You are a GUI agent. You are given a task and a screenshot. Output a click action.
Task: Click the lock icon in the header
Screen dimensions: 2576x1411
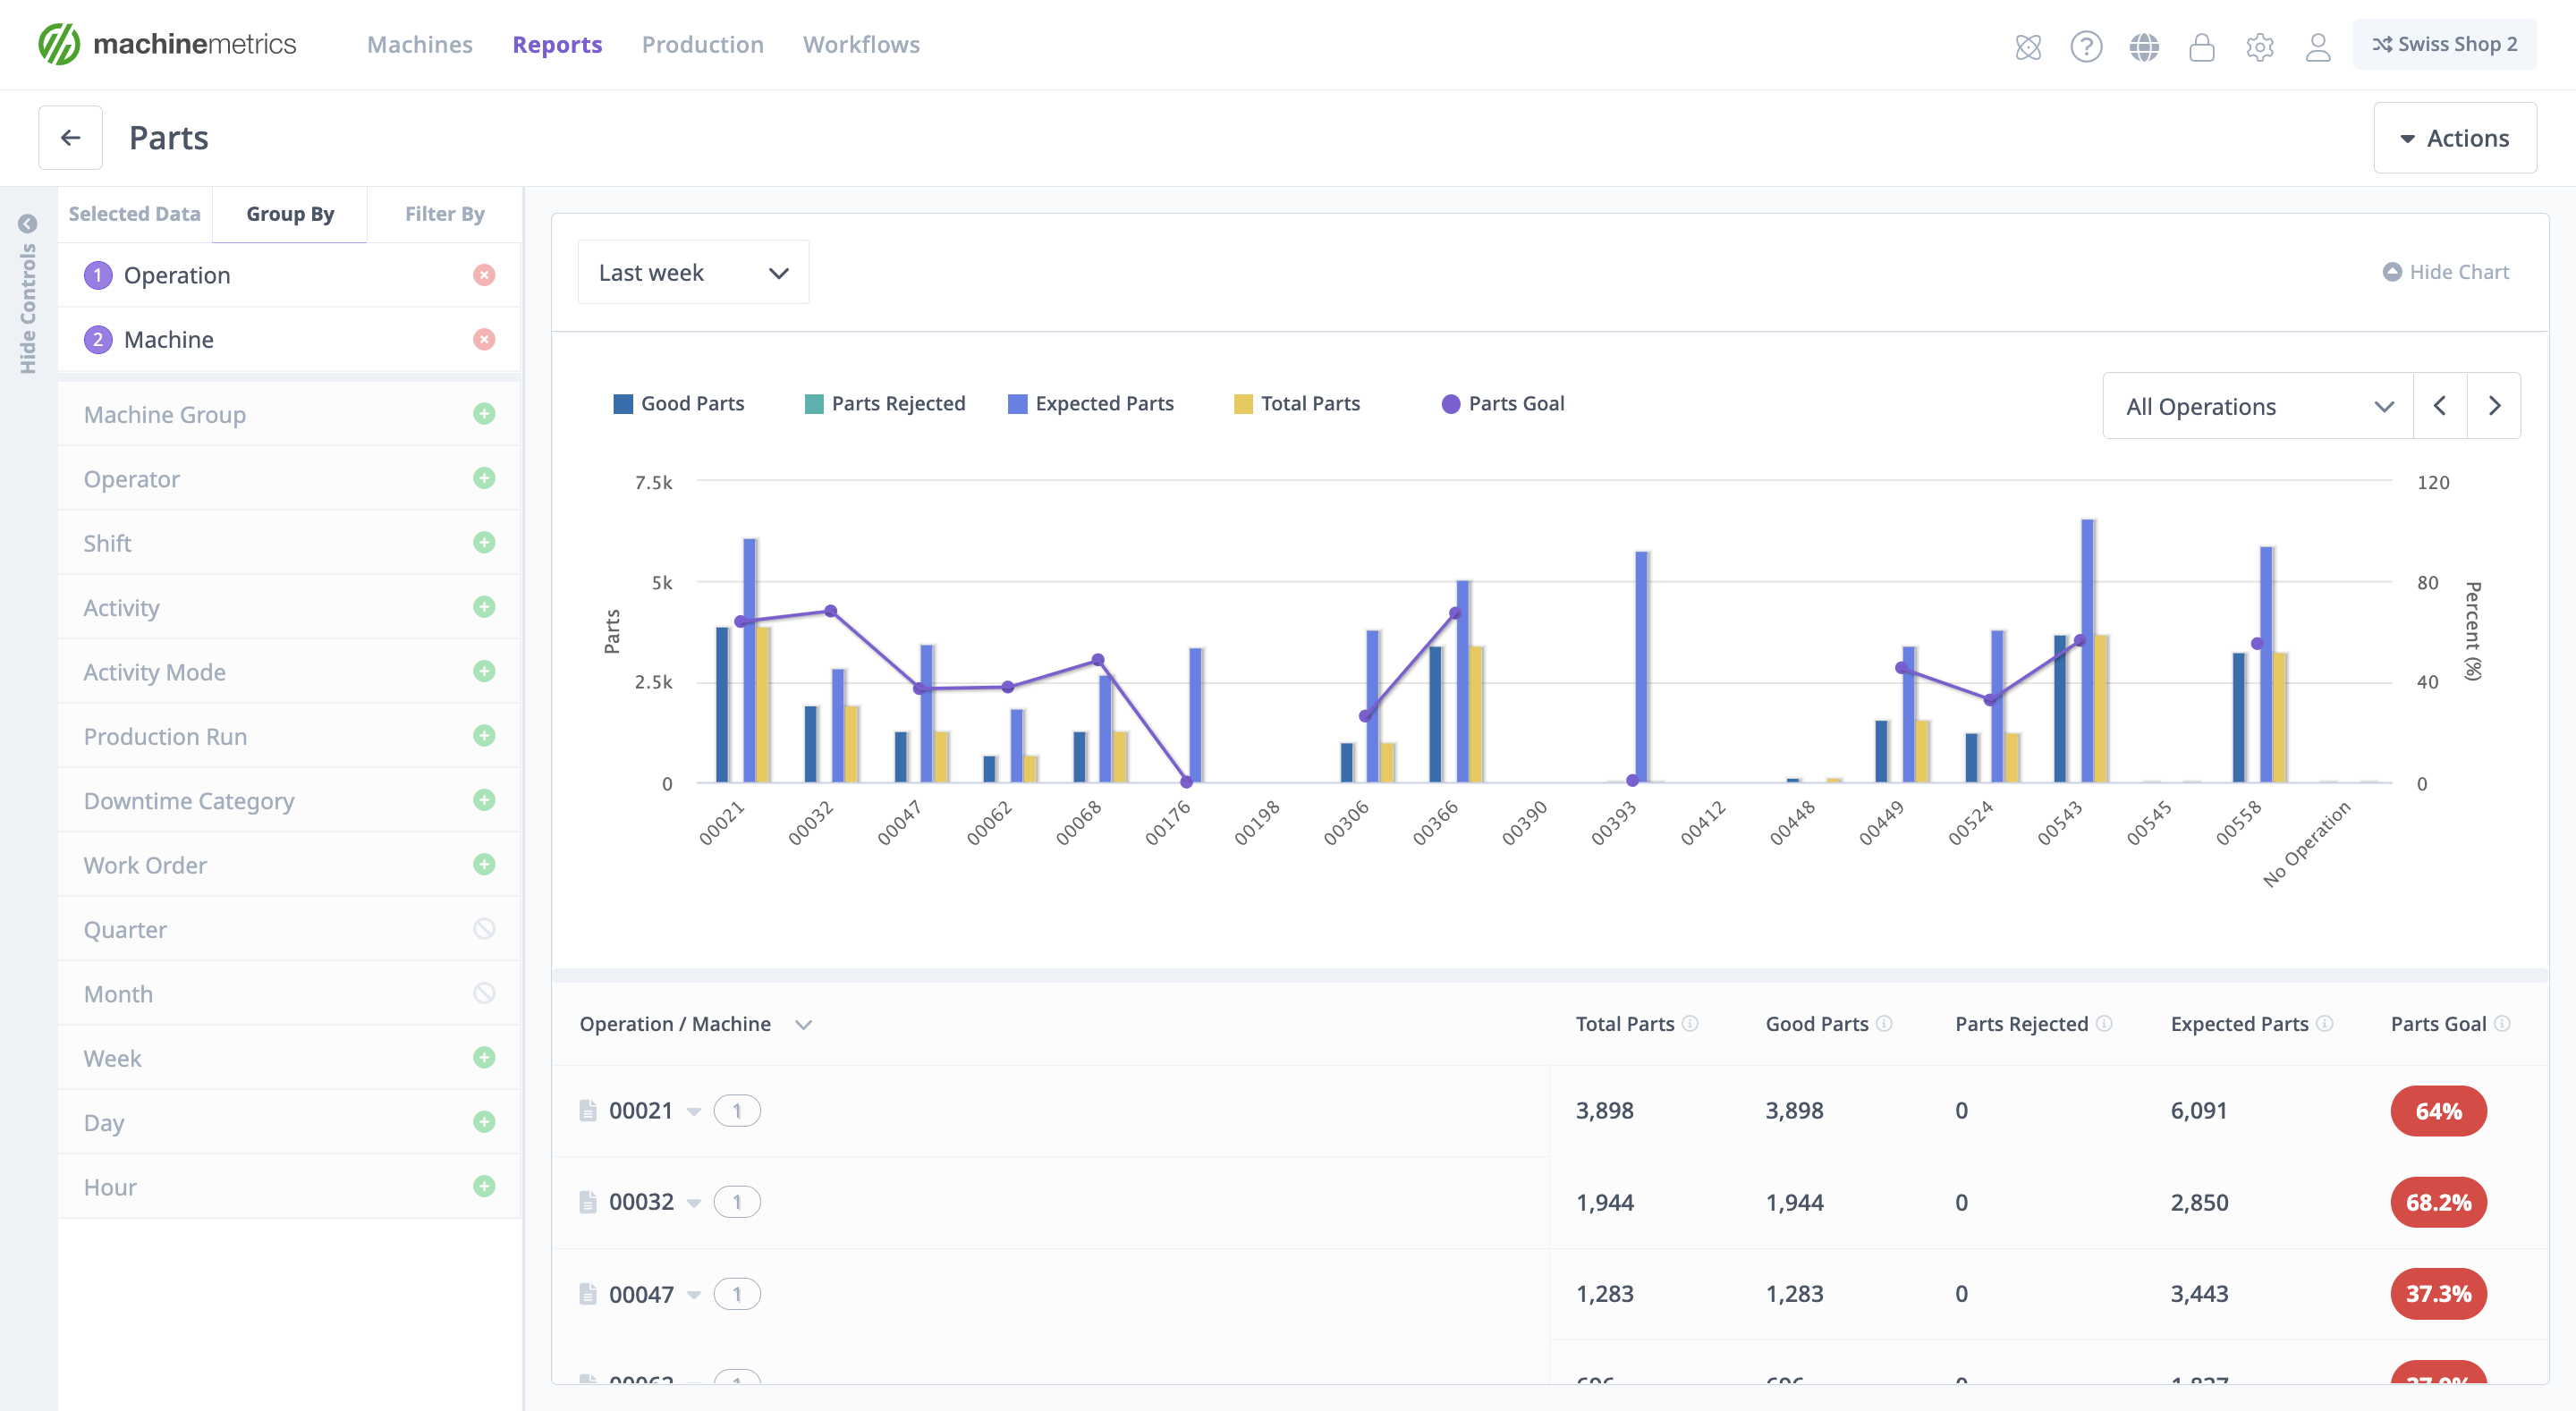2202,46
